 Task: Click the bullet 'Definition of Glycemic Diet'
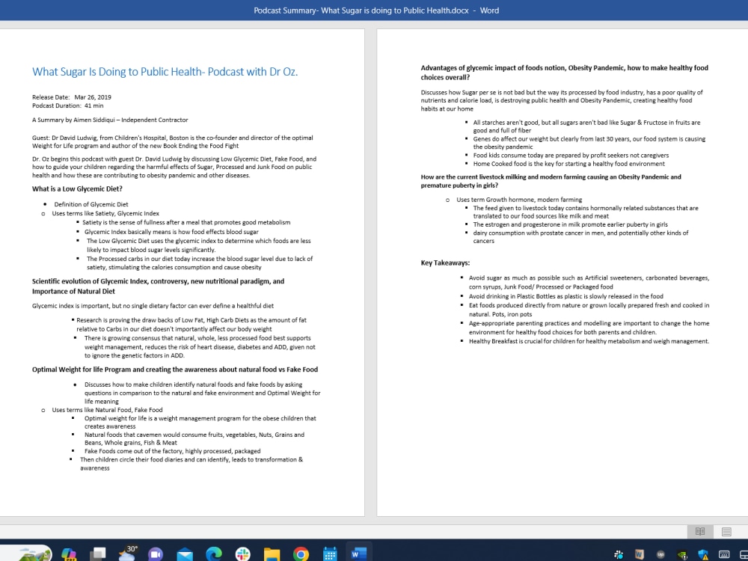pyautogui.click(x=91, y=204)
